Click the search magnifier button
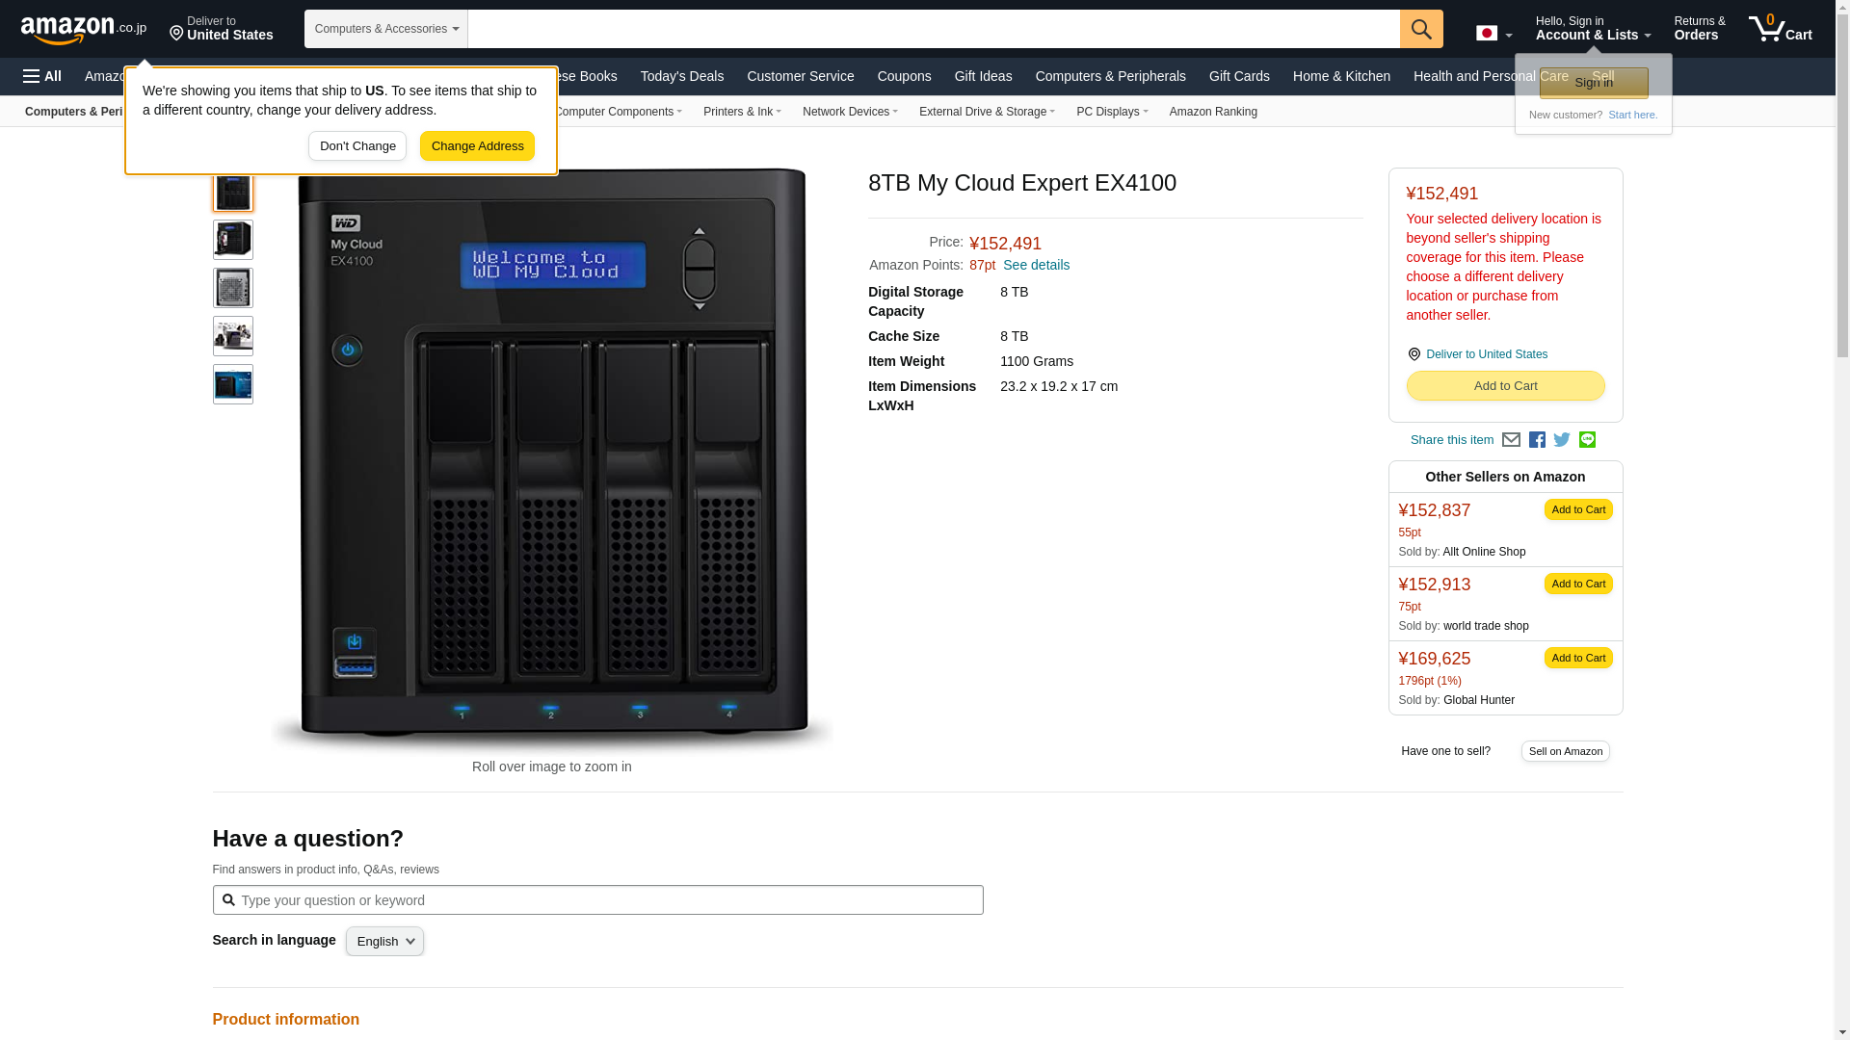 [x=1420, y=29]
